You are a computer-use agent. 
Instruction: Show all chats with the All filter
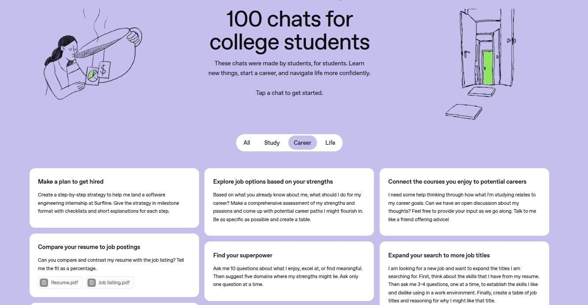247,143
